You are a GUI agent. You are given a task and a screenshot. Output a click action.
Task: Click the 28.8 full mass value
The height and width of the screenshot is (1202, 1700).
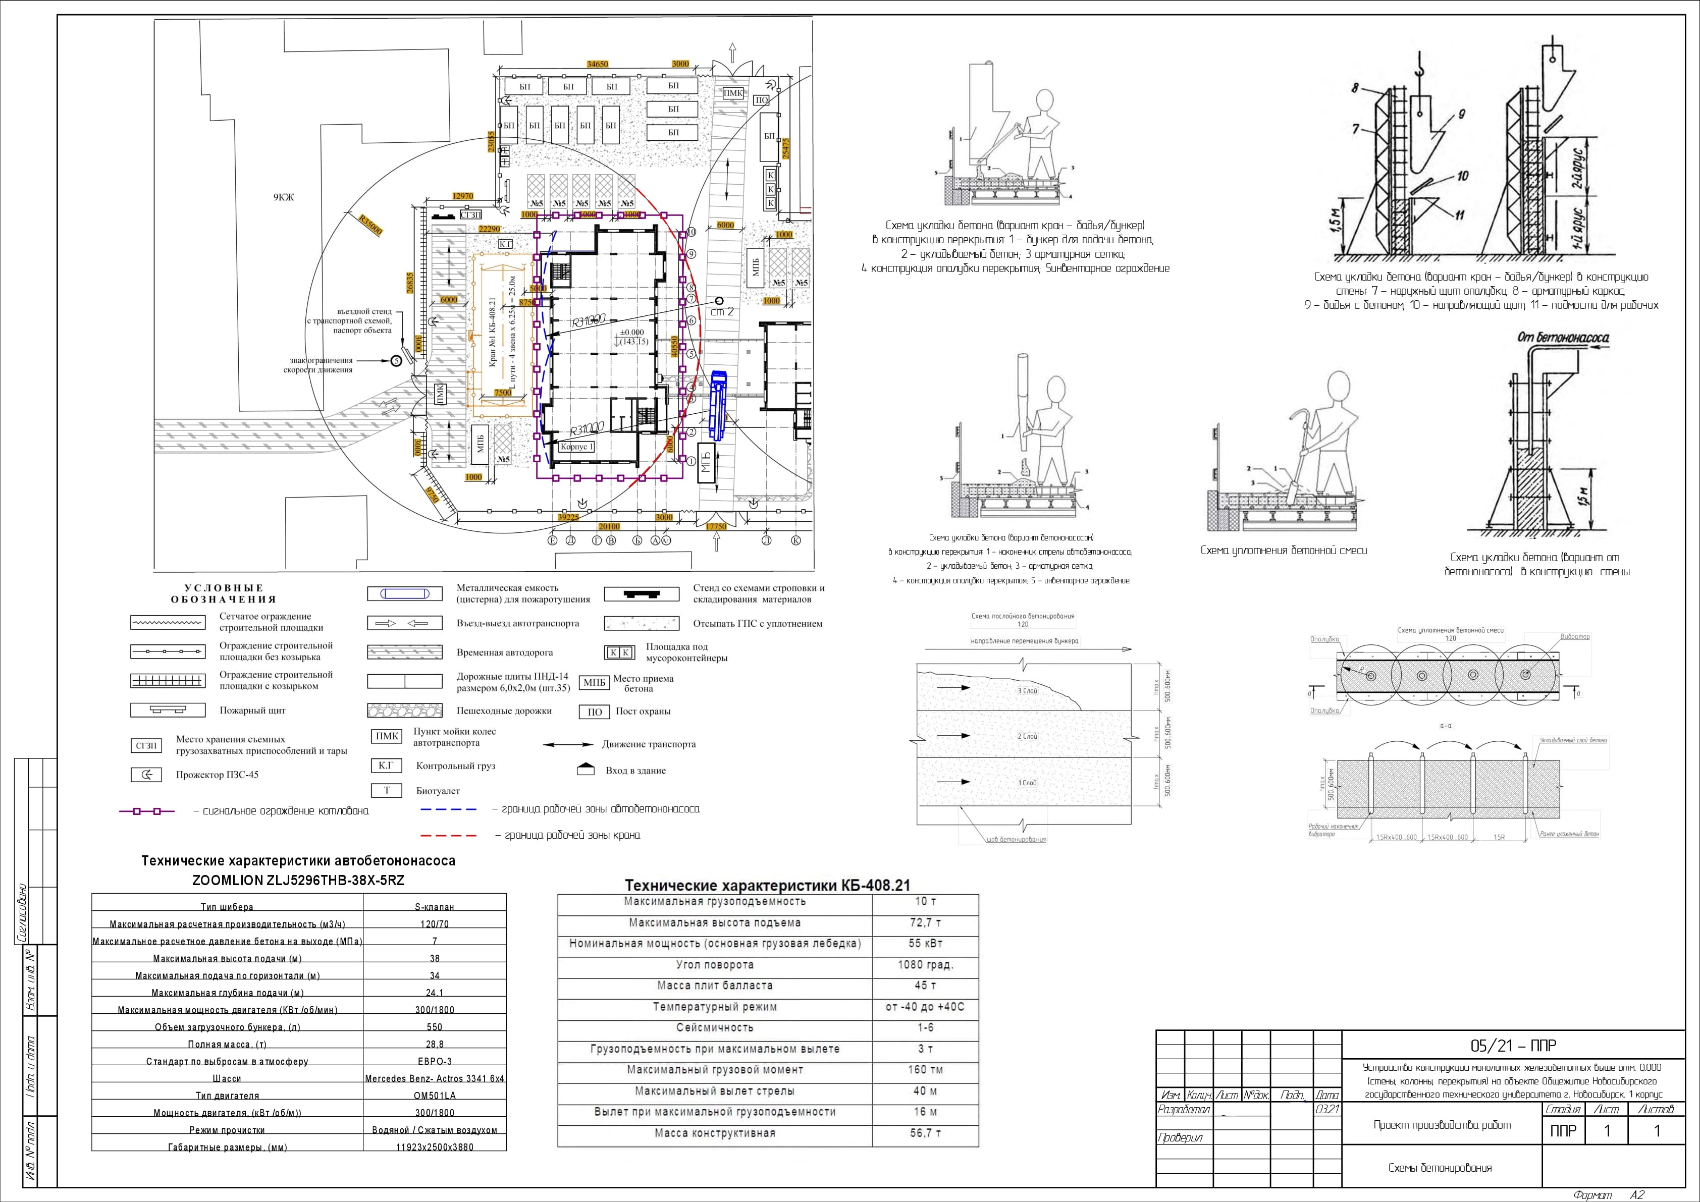click(x=435, y=1045)
